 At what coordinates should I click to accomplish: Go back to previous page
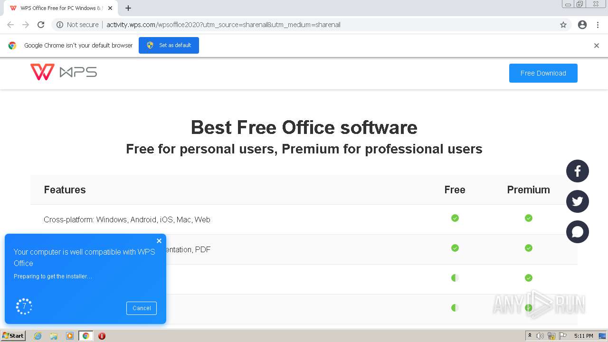click(x=10, y=25)
